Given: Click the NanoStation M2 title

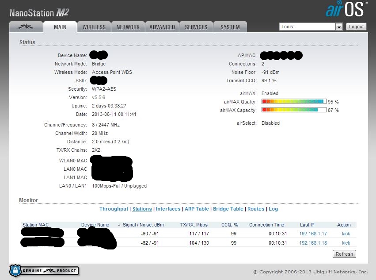Looking at the screenshot, I should [39, 13].
